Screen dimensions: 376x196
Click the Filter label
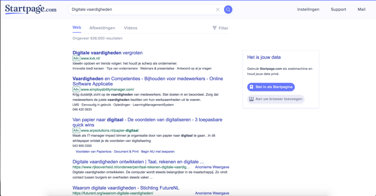click(223, 28)
